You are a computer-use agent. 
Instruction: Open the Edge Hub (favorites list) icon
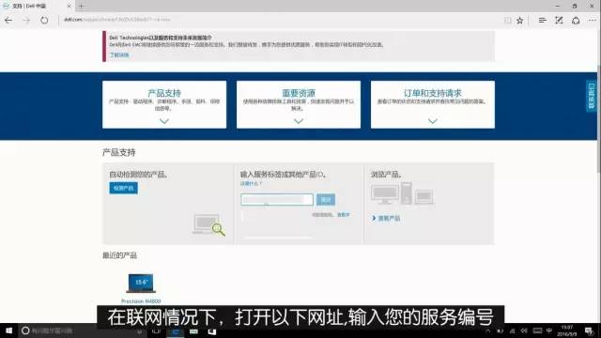542,21
